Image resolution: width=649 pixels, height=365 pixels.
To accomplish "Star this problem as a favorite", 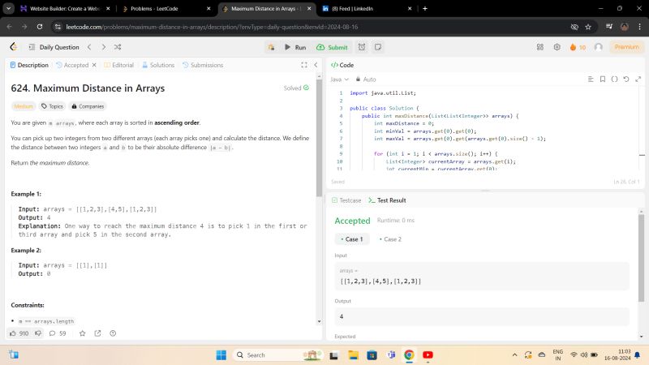I will click(x=82, y=333).
